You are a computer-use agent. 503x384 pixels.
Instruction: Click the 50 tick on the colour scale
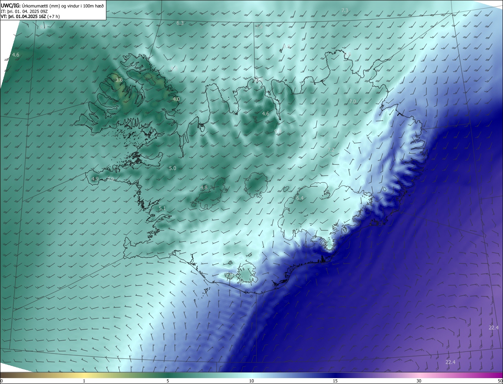(500, 381)
